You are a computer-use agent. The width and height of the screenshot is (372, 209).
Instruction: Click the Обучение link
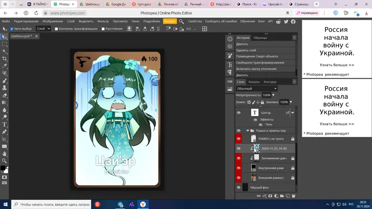coord(247,21)
